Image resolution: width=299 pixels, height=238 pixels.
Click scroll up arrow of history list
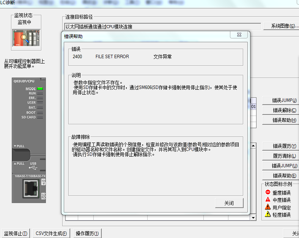pos(253,146)
